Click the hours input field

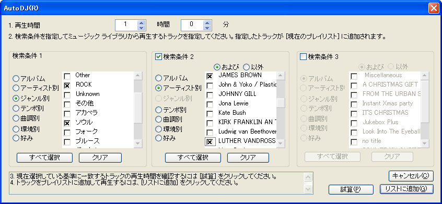click(x=126, y=25)
